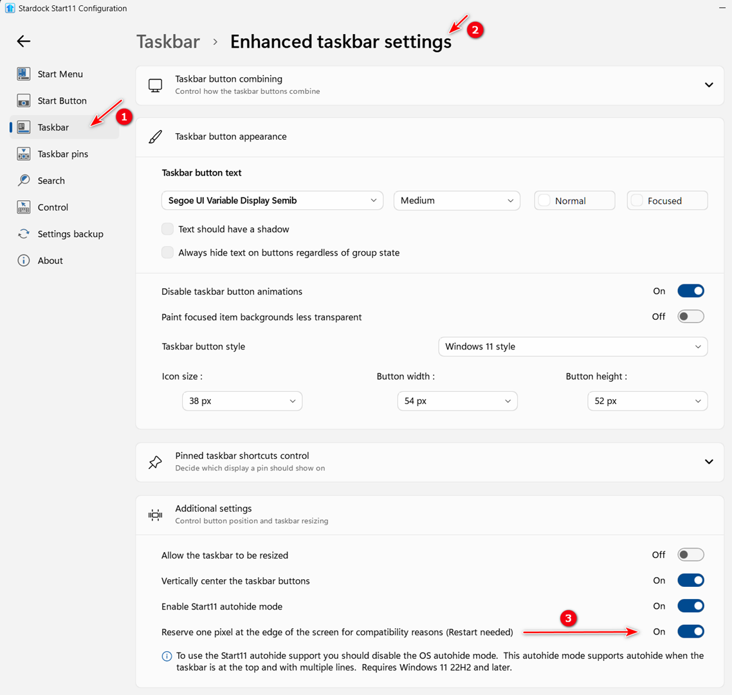732x695 pixels.
Task: Expand Pinned taskbar shortcuts control section
Action: pyautogui.click(x=709, y=462)
